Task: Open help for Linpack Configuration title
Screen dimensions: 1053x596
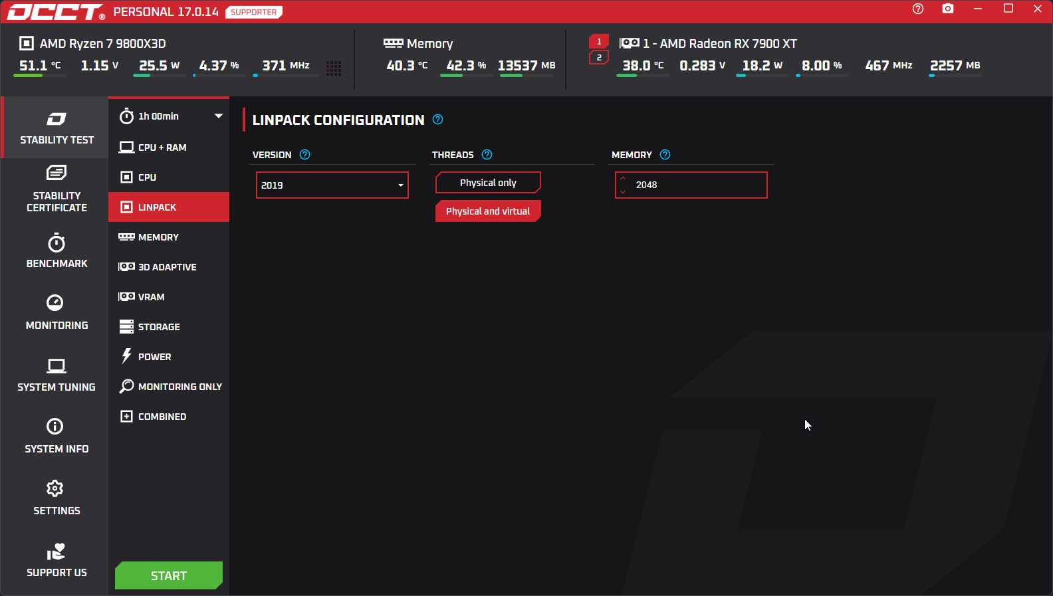Action: tap(437, 120)
